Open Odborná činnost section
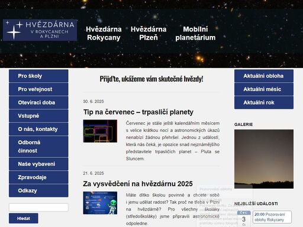 click(x=38, y=147)
